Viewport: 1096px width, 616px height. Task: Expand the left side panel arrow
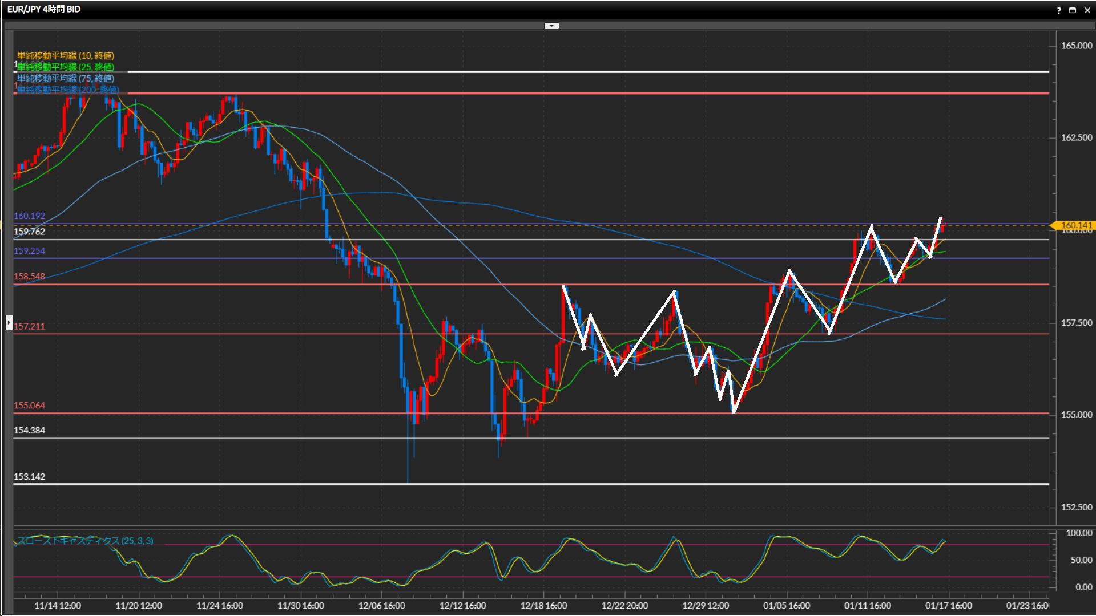pos(9,323)
